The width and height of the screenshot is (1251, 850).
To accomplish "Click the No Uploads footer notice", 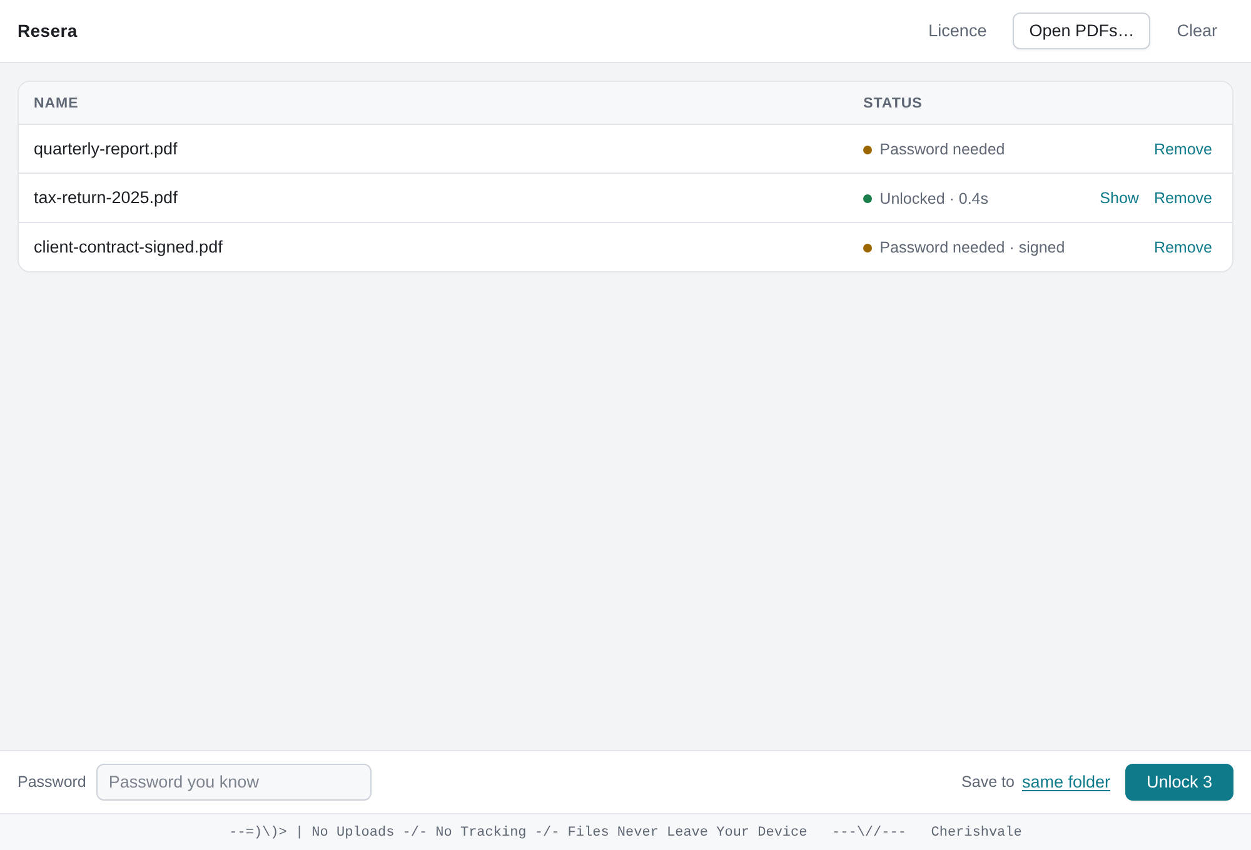I will point(353,831).
